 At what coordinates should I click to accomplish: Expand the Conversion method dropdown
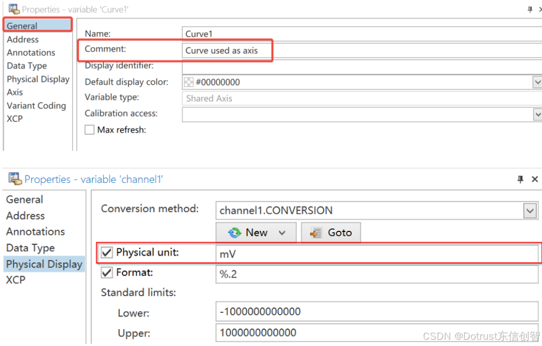(530, 211)
